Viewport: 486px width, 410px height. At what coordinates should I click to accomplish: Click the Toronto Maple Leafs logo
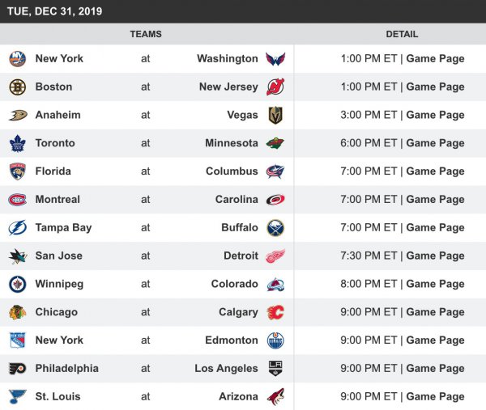[x=18, y=143]
